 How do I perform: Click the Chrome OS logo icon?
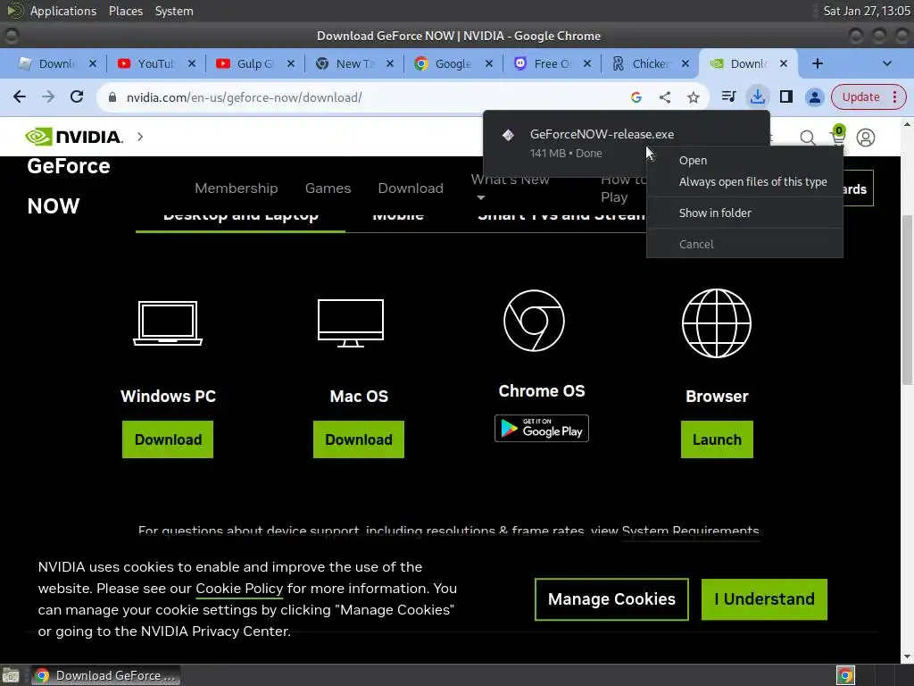[x=534, y=321]
